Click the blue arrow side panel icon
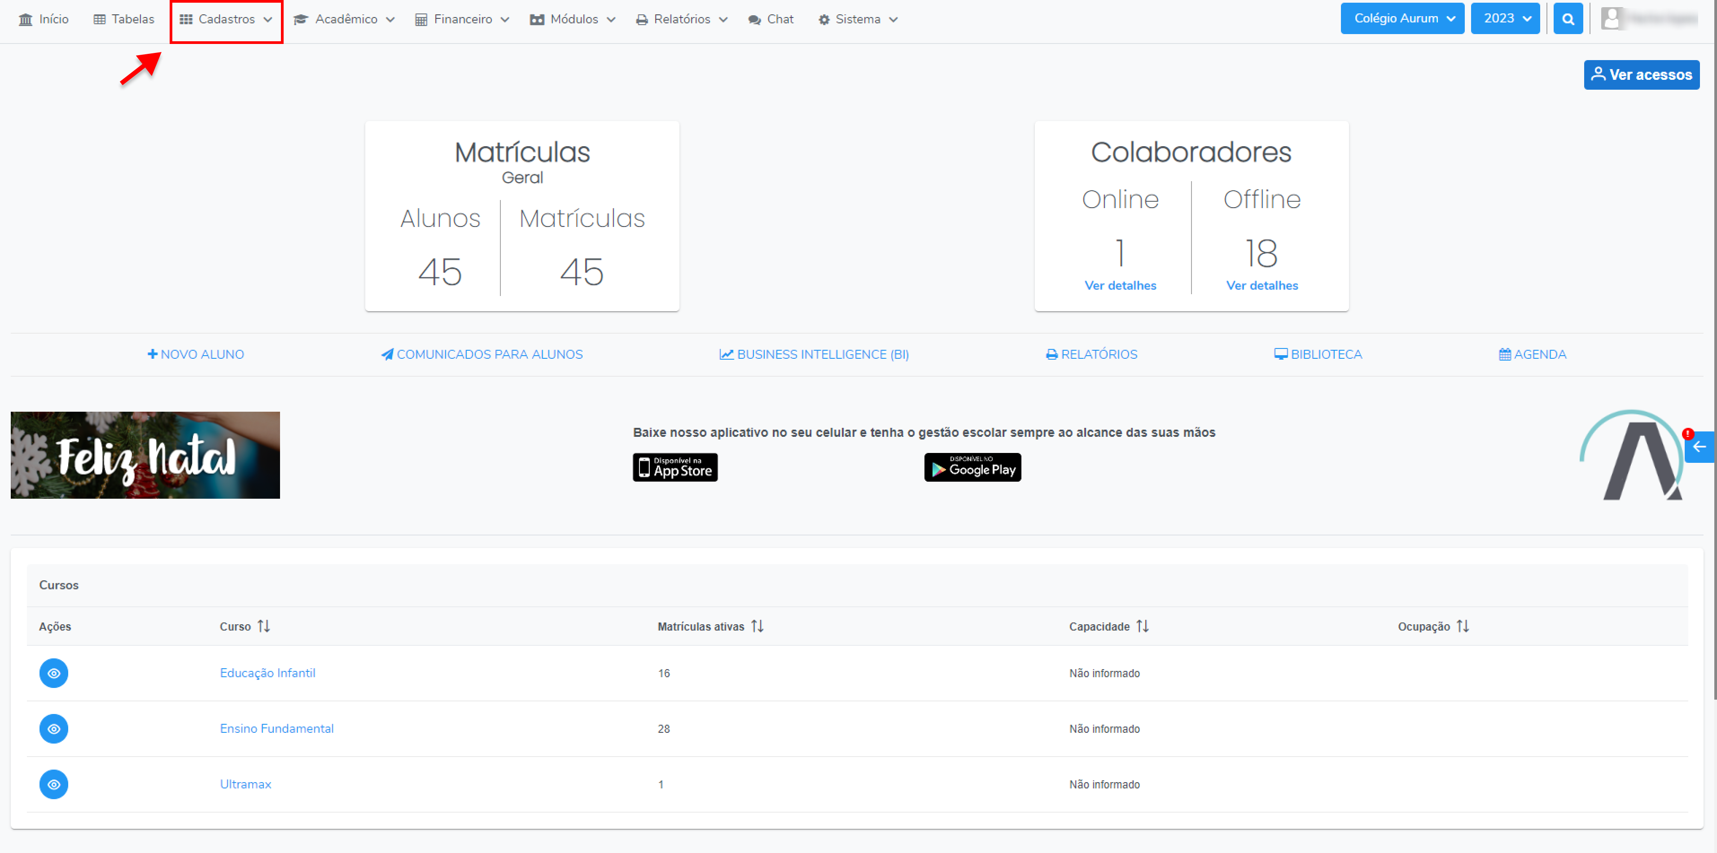The image size is (1717, 853). [1699, 447]
